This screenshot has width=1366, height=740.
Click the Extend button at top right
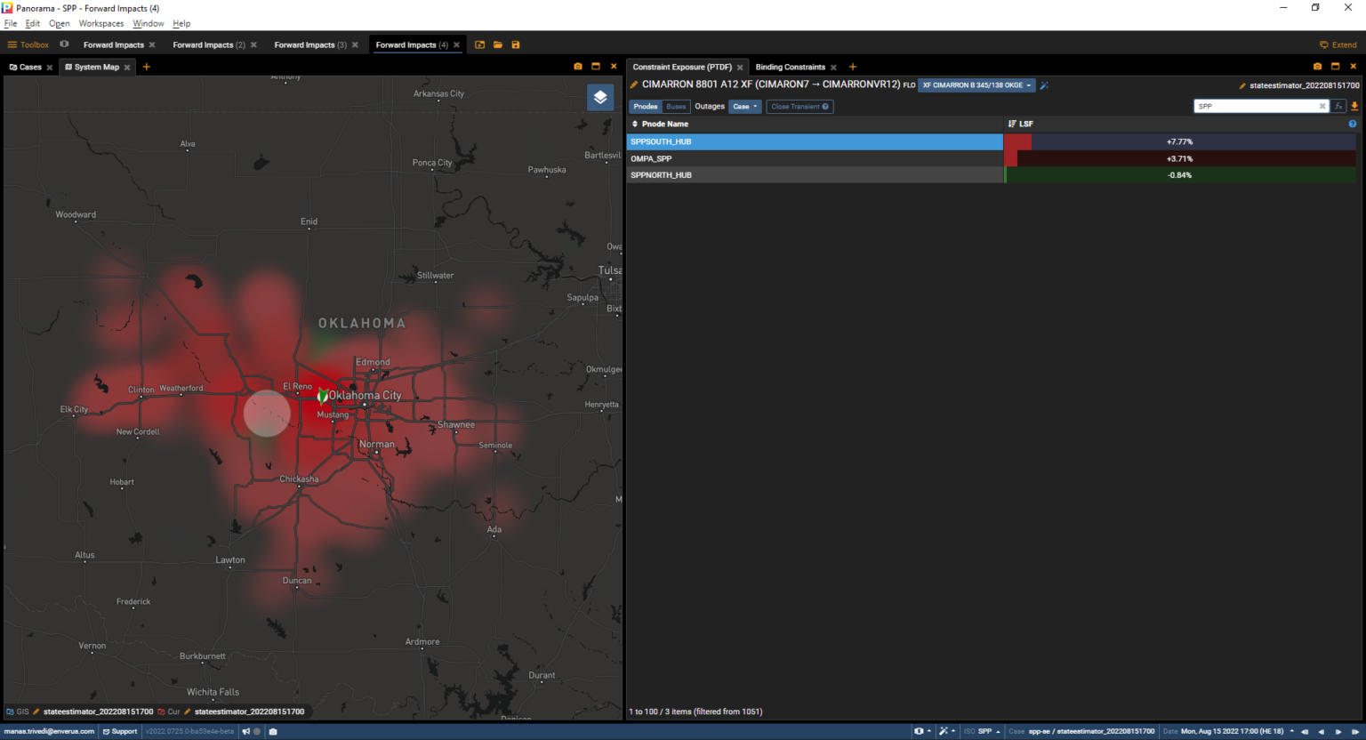[1338, 44]
